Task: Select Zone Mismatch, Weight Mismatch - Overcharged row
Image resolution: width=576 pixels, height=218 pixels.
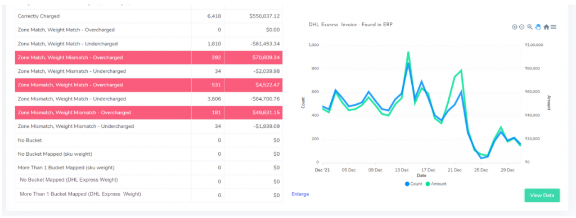Action: (148, 113)
